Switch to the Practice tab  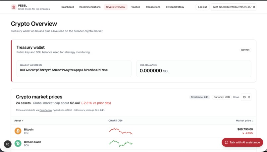point(135,7)
